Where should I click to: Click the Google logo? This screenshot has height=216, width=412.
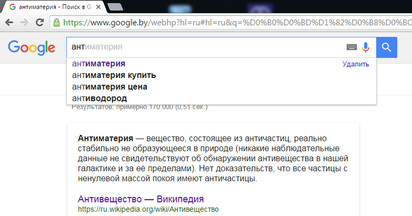pyautogui.click(x=32, y=47)
